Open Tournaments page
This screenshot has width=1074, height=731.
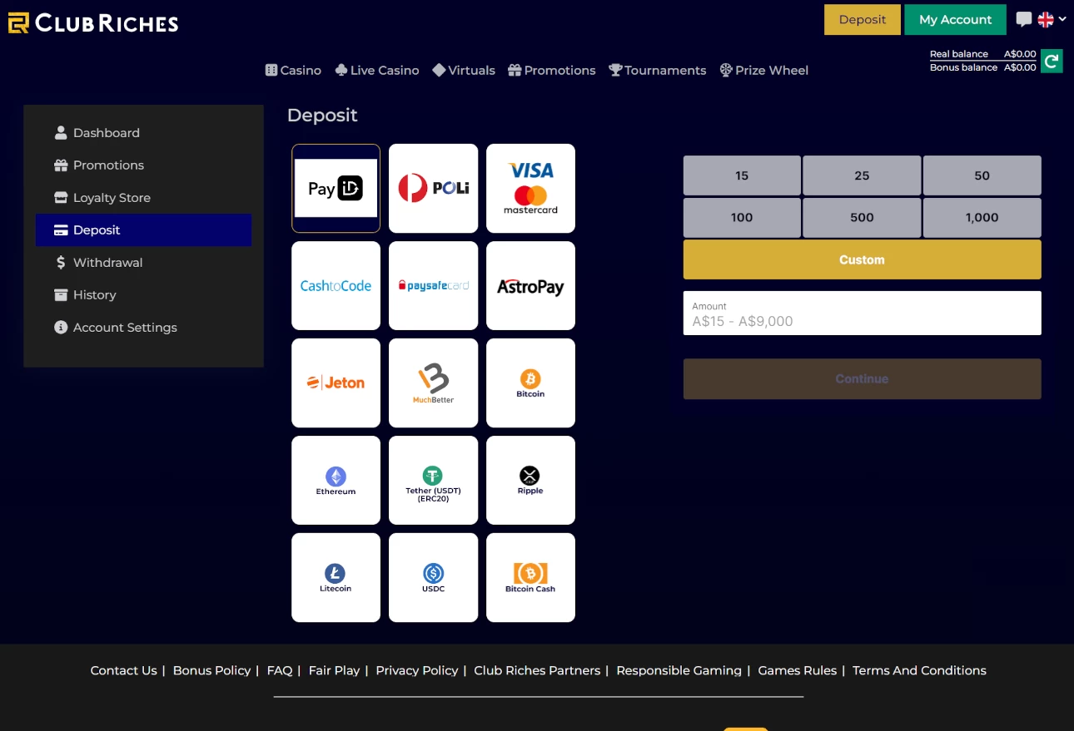[x=658, y=71]
